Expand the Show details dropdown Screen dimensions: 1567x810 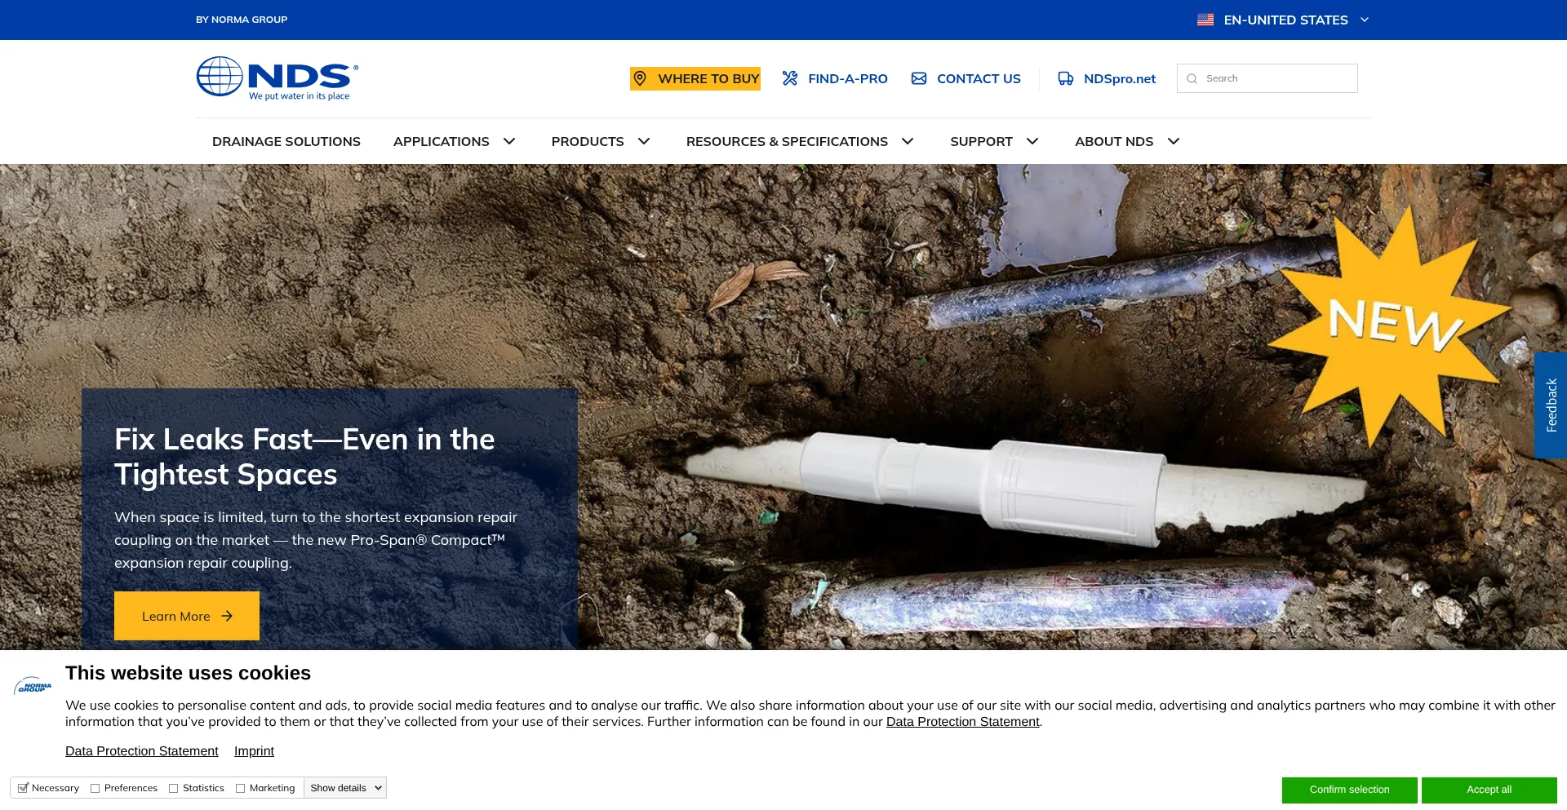pos(345,788)
